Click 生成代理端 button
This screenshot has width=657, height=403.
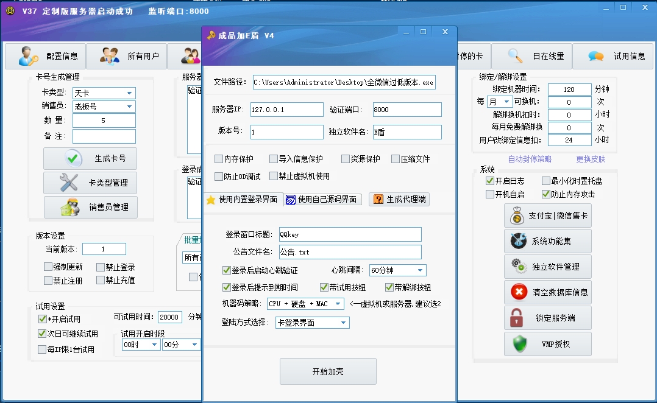pyautogui.click(x=399, y=199)
